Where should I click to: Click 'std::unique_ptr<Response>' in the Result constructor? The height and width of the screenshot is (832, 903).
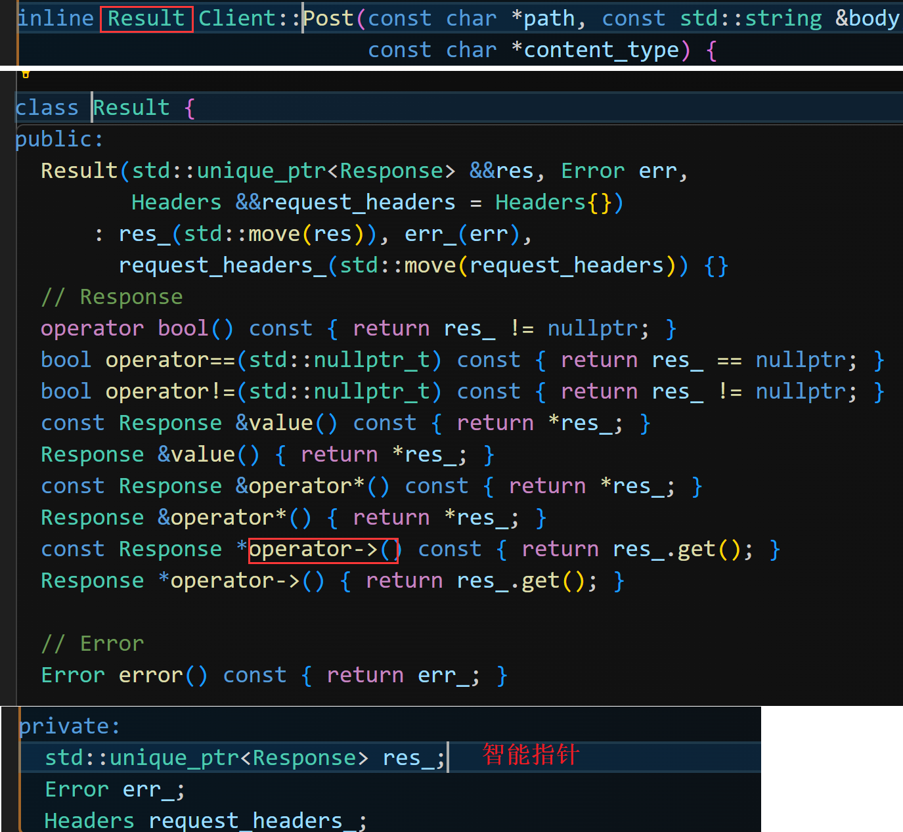point(294,171)
